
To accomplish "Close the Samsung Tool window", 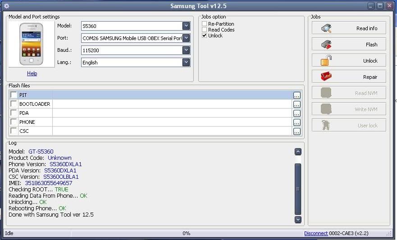I will [x=389, y=6].
